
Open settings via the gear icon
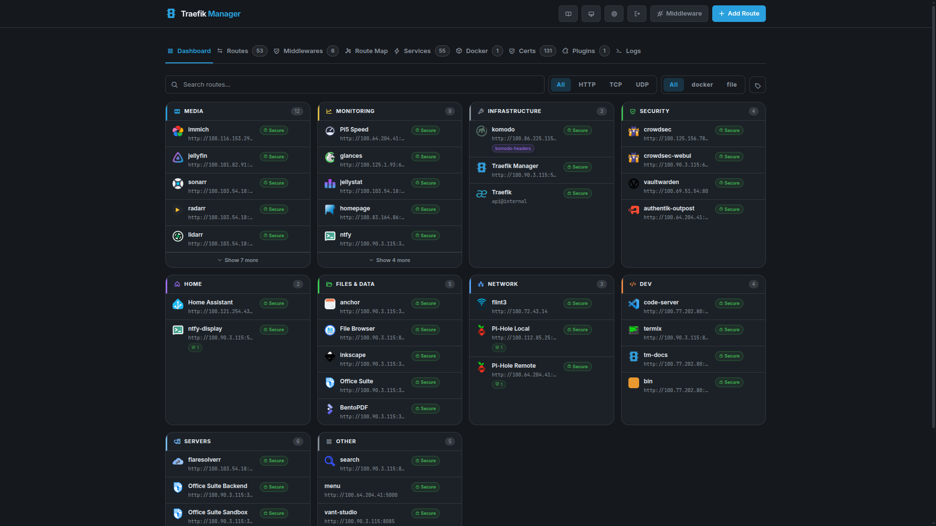[x=614, y=14]
